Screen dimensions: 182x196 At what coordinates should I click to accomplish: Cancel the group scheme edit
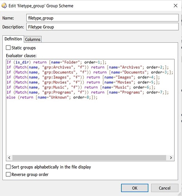pyautogui.click(x=165, y=188)
